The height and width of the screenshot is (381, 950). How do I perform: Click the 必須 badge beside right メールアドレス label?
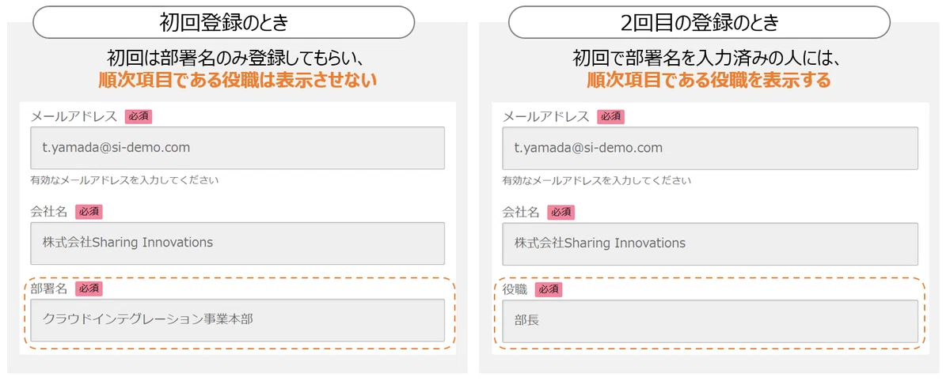(610, 116)
